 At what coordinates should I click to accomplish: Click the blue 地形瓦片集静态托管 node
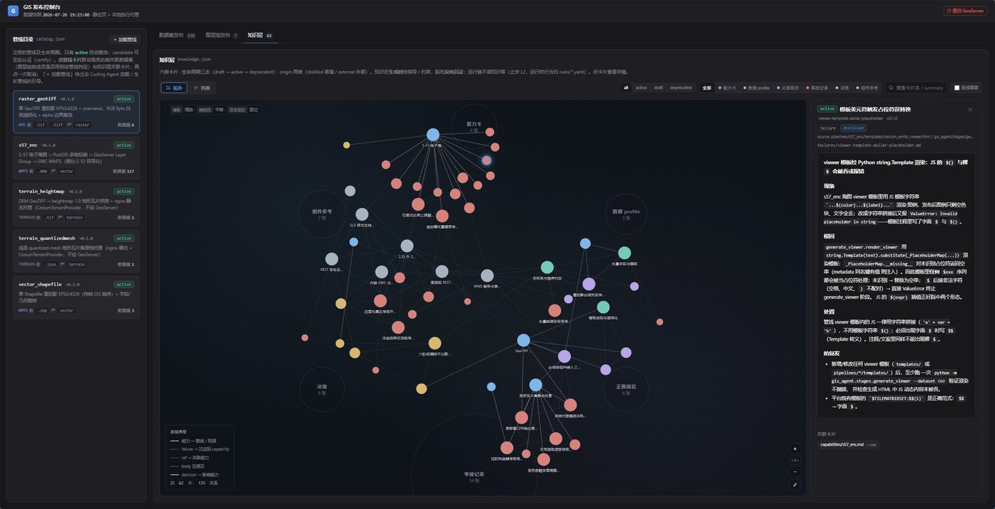click(x=535, y=385)
